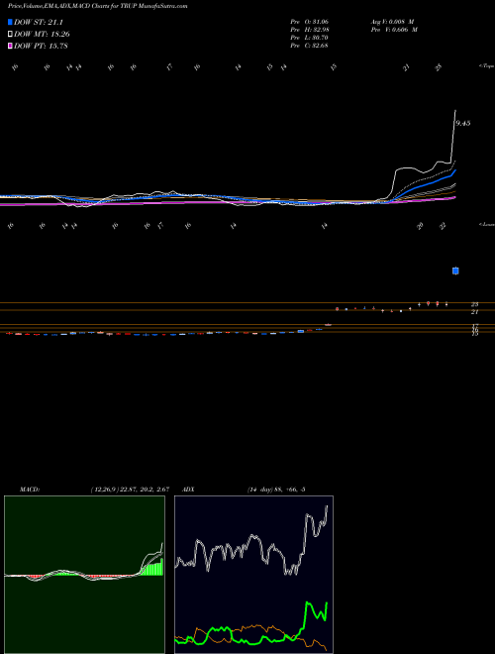Screen dimensions: 495x654
Task: Open the green MACD histogram chart panel
Action: click(x=84, y=575)
